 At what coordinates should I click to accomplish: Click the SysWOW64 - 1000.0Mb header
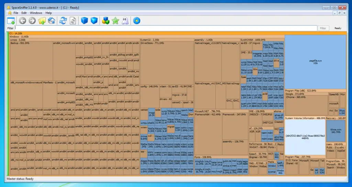pyautogui.click(x=262, y=40)
